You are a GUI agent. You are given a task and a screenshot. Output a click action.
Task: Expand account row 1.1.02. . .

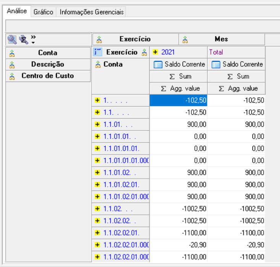pyautogui.click(x=97, y=208)
